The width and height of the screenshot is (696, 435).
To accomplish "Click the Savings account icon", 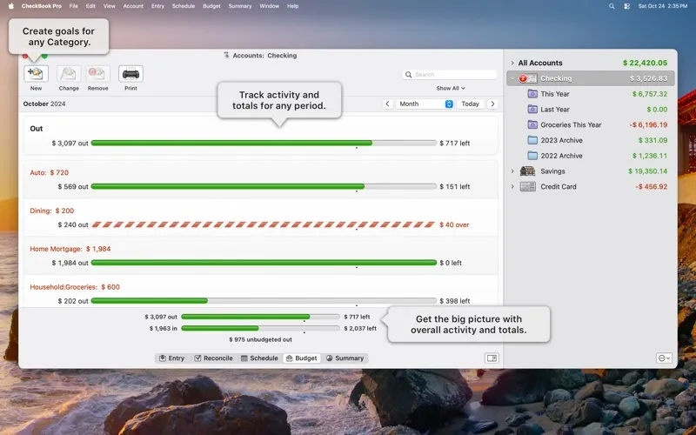I will (528, 171).
